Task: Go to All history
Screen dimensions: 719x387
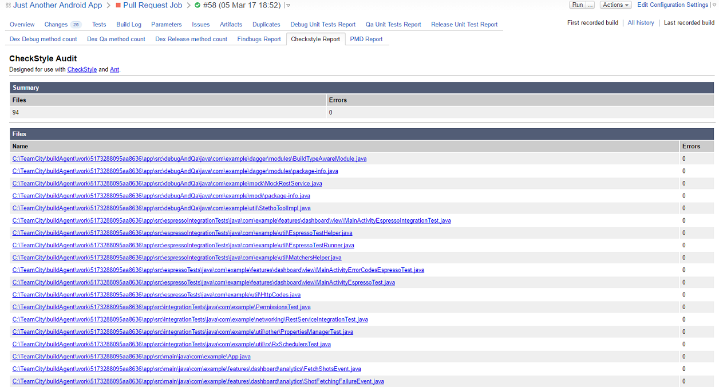Action: (641, 23)
